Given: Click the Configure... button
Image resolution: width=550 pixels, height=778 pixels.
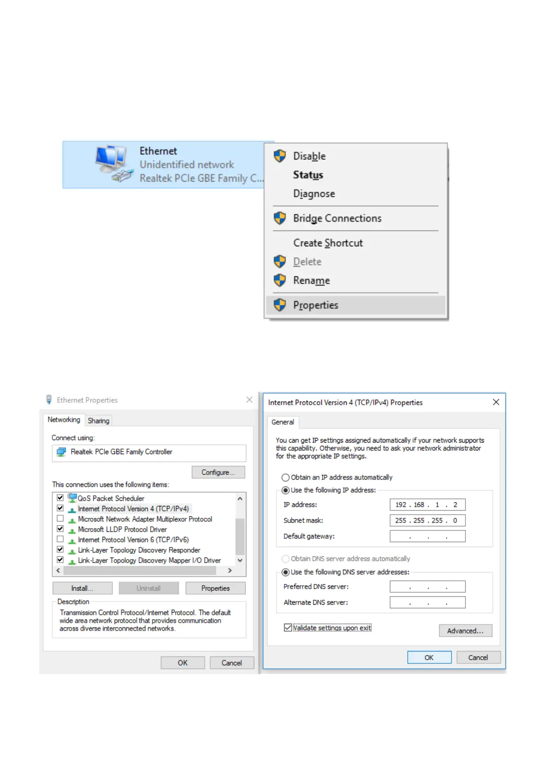Looking at the screenshot, I should 218,472.
